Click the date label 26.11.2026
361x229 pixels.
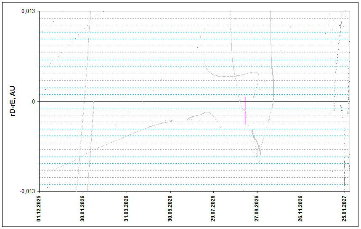pyautogui.click(x=300, y=208)
